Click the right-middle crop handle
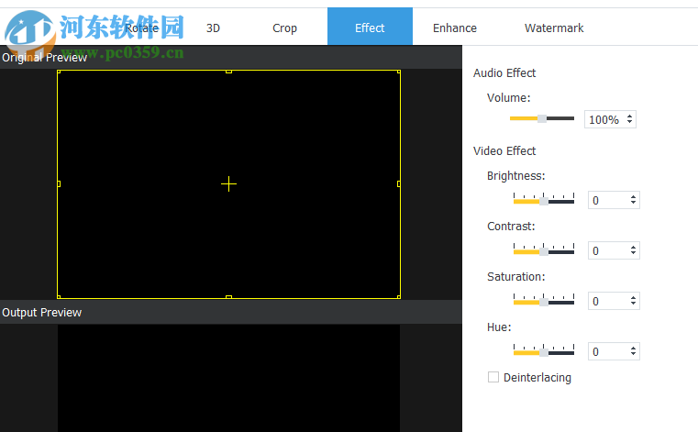Viewport: 698px width, 432px height. (x=399, y=184)
